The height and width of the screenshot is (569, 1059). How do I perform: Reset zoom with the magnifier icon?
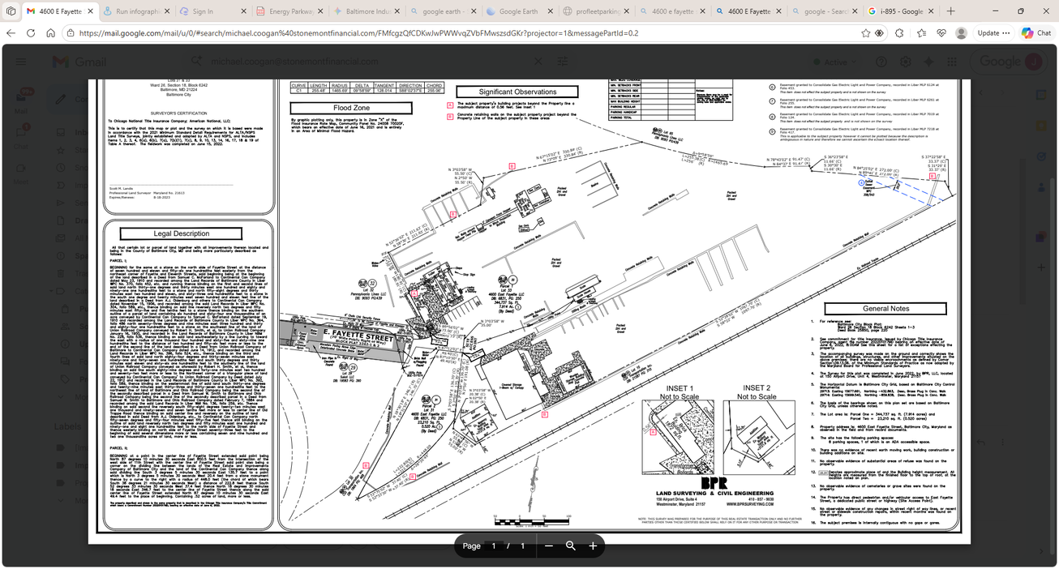(x=571, y=546)
